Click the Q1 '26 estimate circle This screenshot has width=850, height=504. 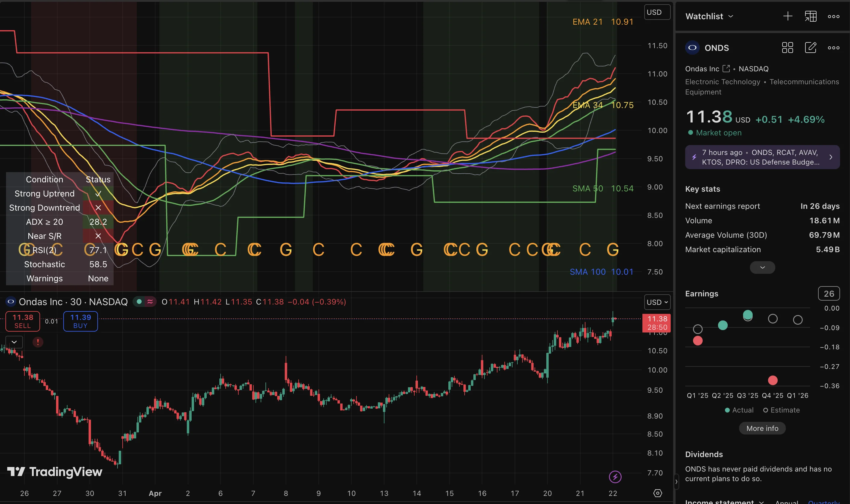[x=798, y=320]
